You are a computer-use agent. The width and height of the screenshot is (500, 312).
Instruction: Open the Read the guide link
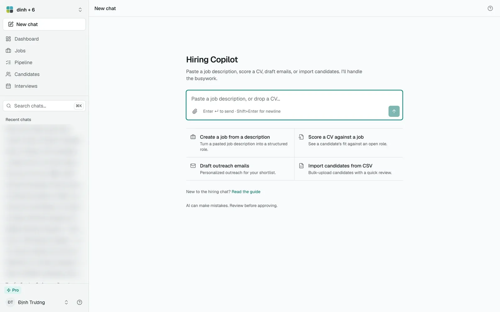(x=246, y=192)
